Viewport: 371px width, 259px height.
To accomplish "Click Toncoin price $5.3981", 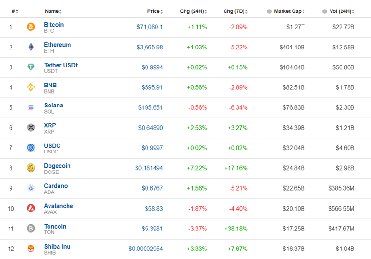I will pos(152,229).
